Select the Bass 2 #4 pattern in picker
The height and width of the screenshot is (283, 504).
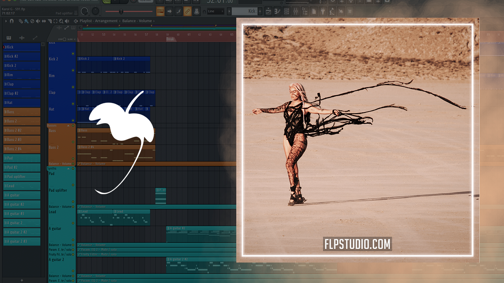[x=22, y=149]
